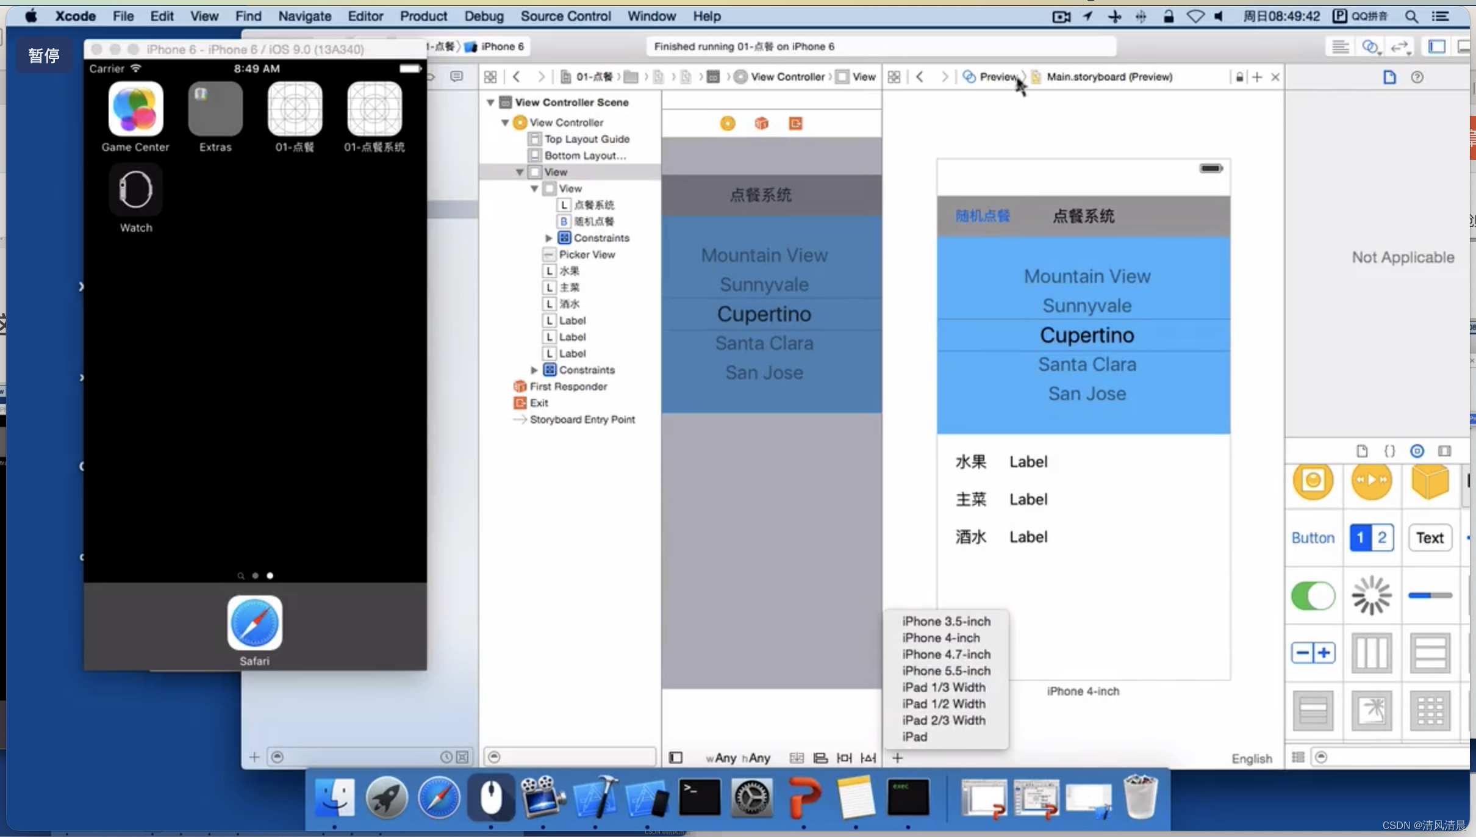Close the assistant editor pane
This screenshot has width=1476, height=837.
pos(1275,77)
